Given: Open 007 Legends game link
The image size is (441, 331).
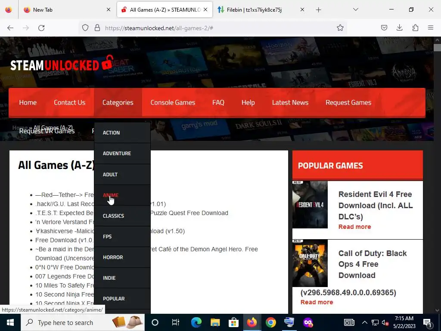Looking at the screenshot, I should [x=65, y=276].
